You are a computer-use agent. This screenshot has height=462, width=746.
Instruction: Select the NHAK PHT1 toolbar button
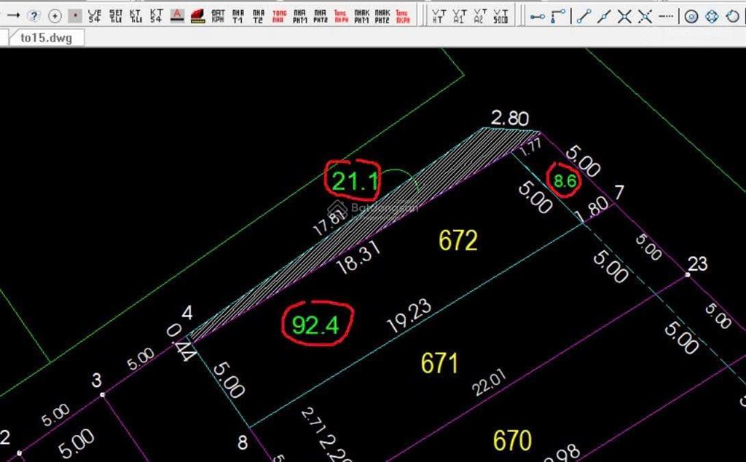pos(361,16)
